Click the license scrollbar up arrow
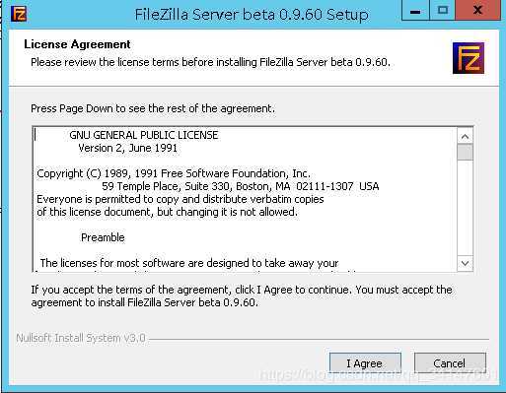The width and height of the screenshot is (506, 393). click(465, 136)
